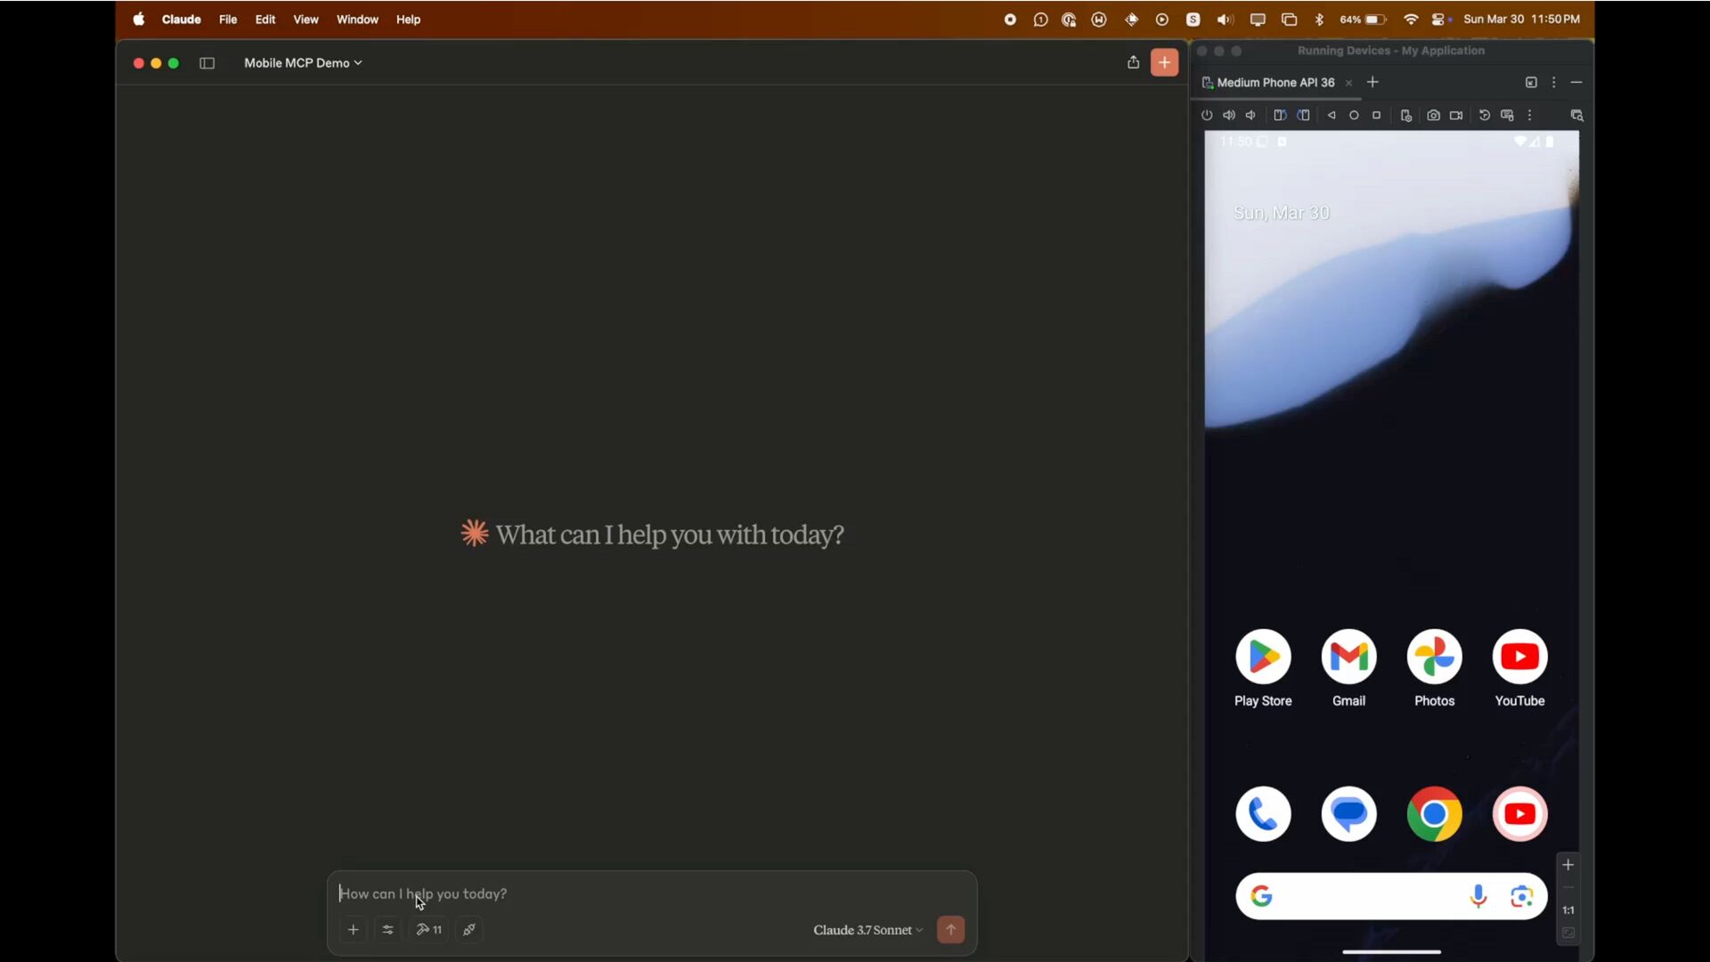The image size is (1710, 962).
Task: Start a new chat with orange plus button
Action: click(1164, 62)
